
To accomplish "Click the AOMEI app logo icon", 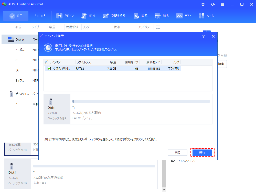I will click(x=4, y=4).
